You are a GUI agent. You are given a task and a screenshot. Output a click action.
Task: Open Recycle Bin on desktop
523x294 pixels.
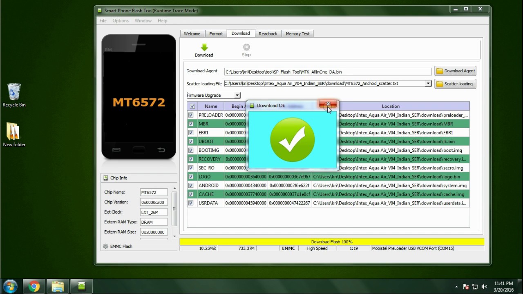pyautogui.click(x=14, y=95)
